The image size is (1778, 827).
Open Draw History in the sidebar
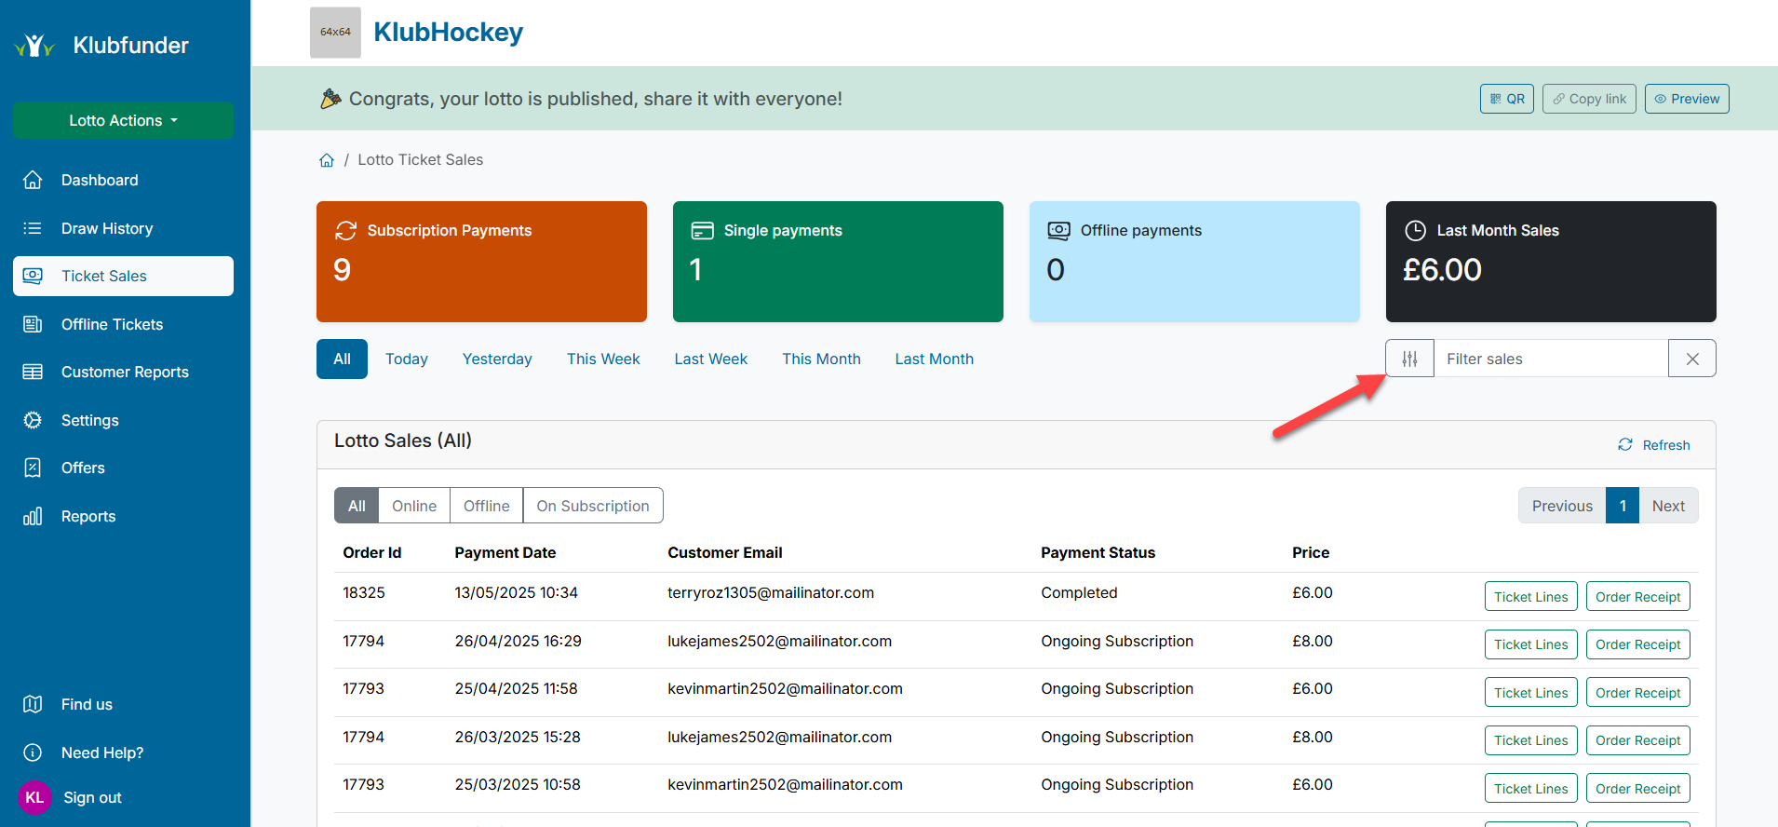pos(107,228)
